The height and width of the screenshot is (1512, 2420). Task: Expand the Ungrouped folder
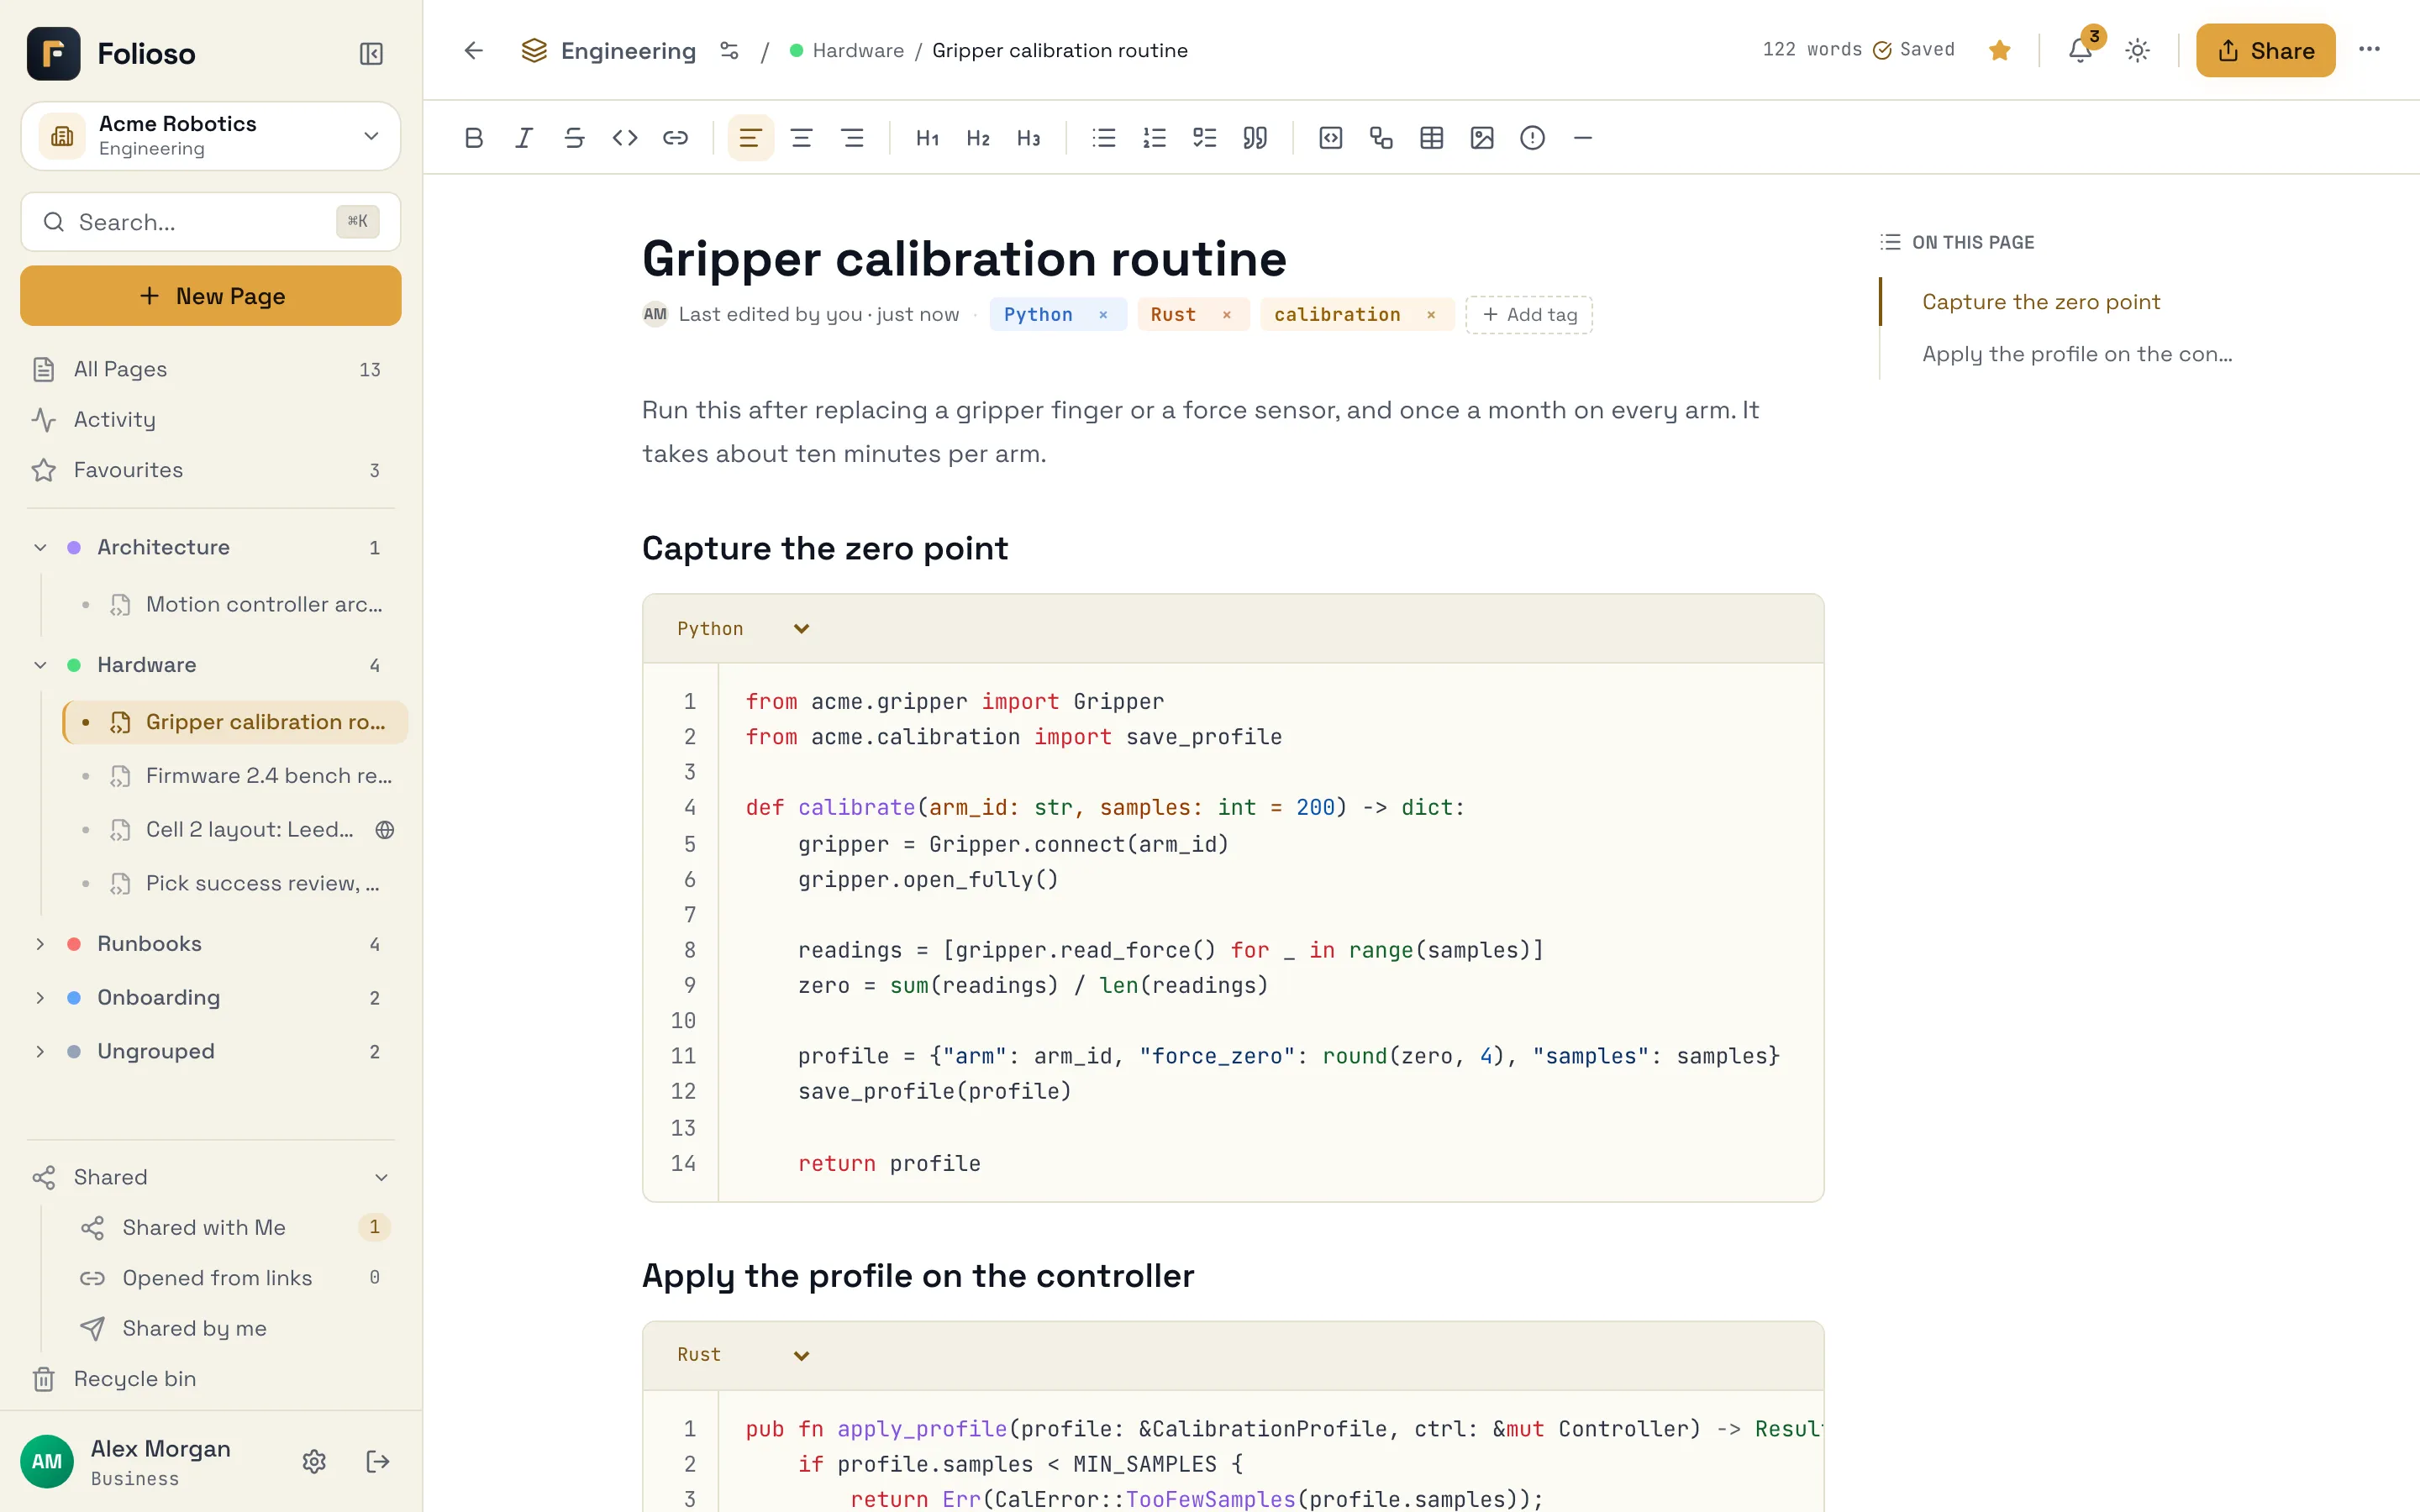click(40, 1051)
